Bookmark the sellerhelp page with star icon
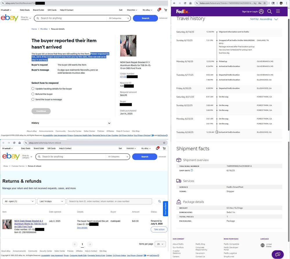This screenshot has width=290, height=259. 164,143
